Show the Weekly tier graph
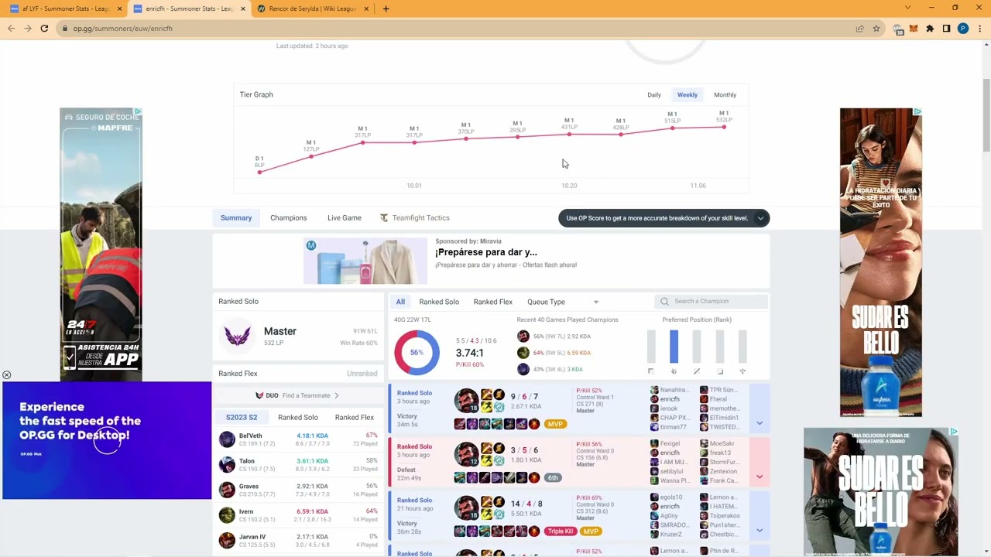This screenshot has width=991, height=557. (x=688, y=95)
